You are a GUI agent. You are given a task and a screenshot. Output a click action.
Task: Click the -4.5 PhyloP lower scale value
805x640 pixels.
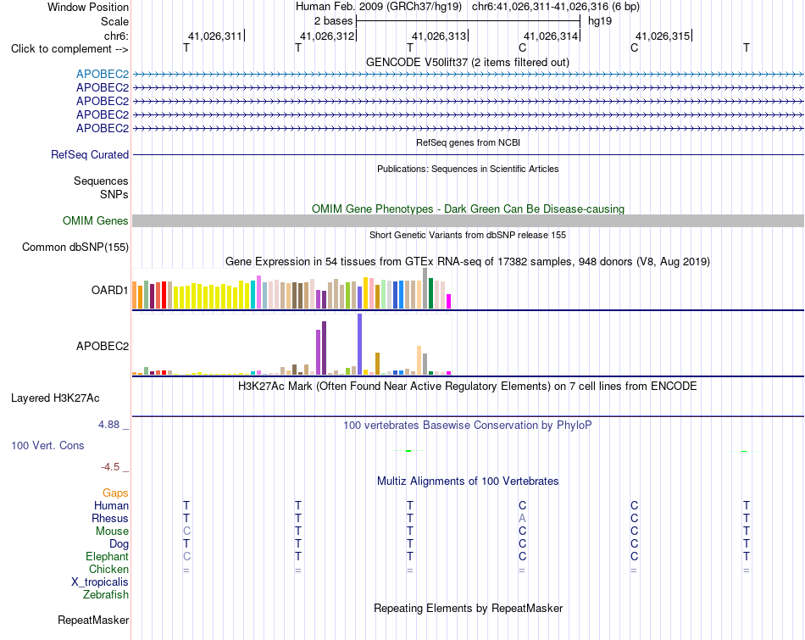(110, 467)
